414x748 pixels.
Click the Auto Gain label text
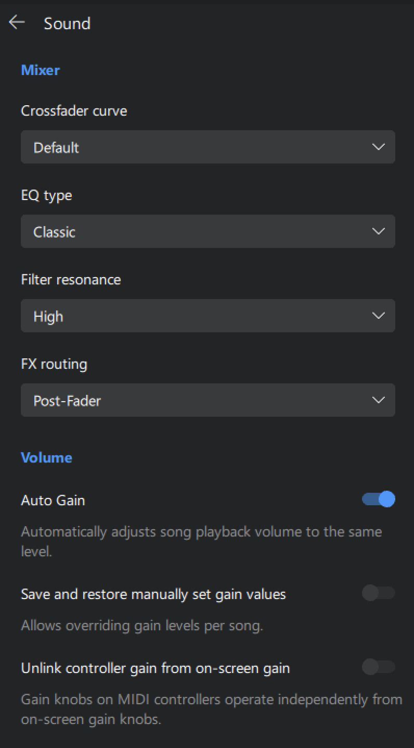coord(53,500)
